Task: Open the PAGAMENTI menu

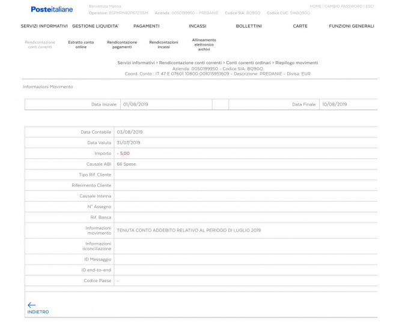Action: point(146,26)
